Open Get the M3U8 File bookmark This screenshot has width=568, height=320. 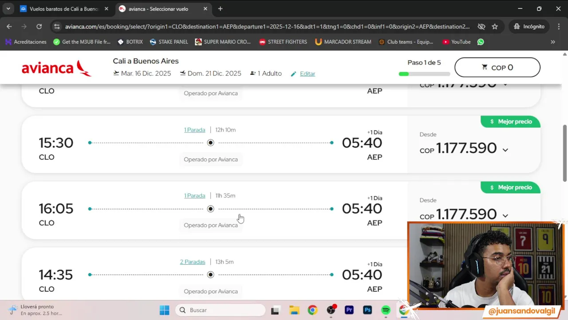[82, 42]
